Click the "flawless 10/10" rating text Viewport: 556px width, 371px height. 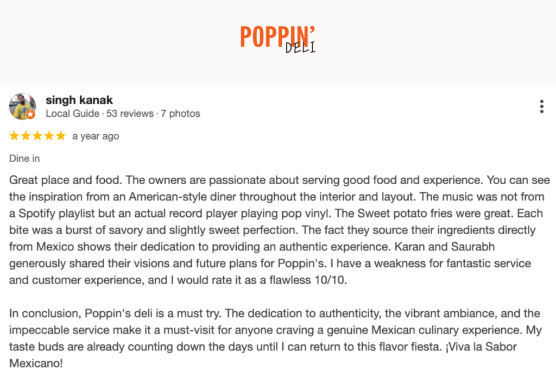coord(307,280)
